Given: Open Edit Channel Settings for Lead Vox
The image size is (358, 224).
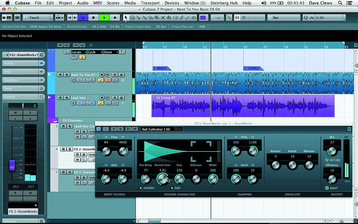Looking at the screenshot, I should [74, 103].
